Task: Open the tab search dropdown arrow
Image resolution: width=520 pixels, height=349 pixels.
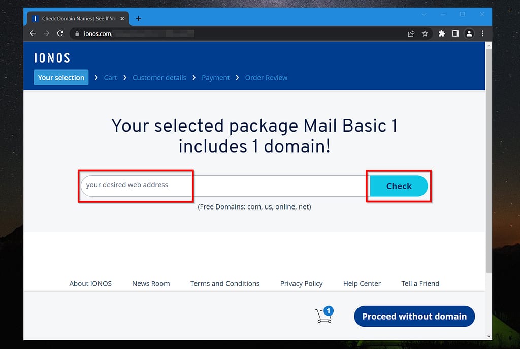Action: (x=424, y=14)
